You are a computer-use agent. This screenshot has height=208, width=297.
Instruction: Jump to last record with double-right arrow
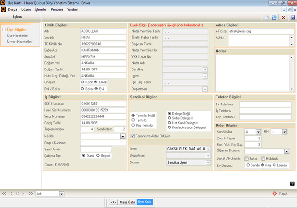click(x=31, y=194)
